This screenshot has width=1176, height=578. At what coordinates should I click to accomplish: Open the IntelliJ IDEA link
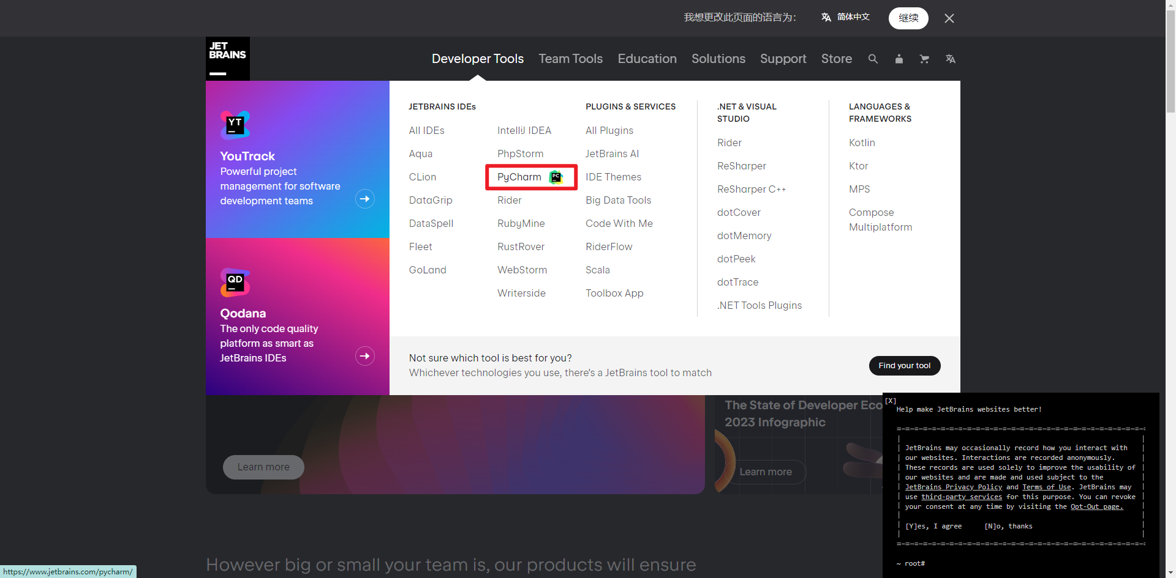click(524, 130)
